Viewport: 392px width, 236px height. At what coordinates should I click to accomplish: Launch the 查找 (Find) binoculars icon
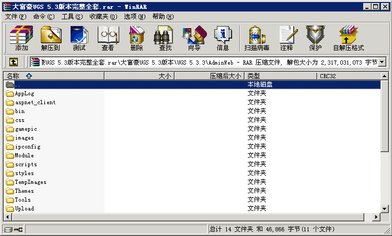point(165,39)
